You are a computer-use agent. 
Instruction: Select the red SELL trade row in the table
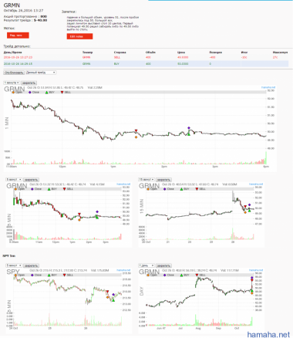click(x=146, y=57)
